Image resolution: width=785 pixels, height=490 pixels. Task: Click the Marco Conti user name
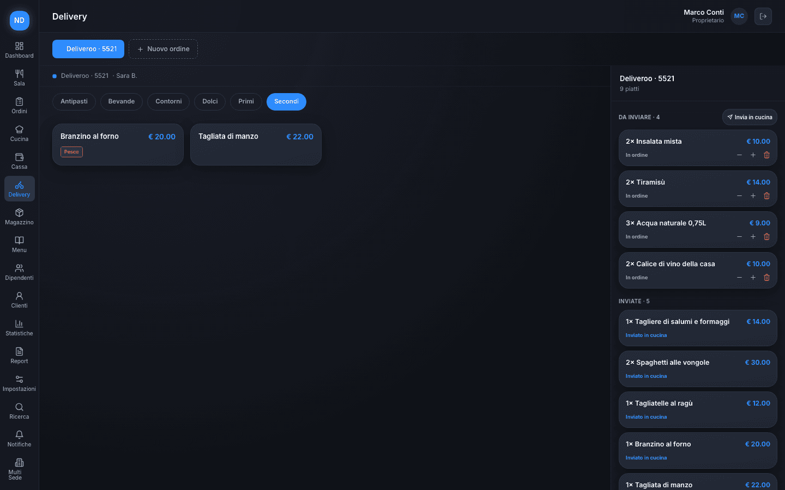(x=704, y=13)
